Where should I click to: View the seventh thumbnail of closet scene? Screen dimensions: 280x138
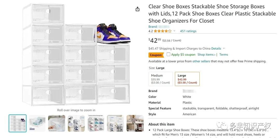pyautogui.click(x=135, y=123)
